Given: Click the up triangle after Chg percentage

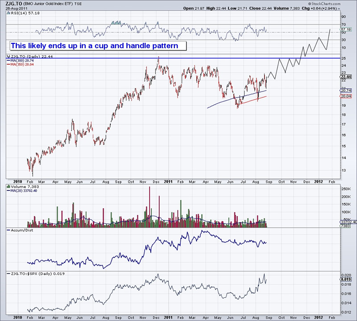Looking at the screenshot, I should [x=339, y=8].
